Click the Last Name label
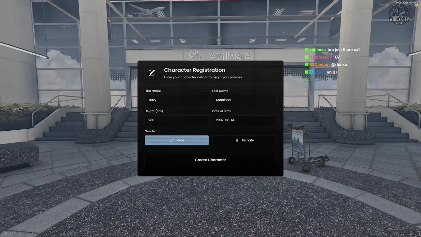The width and height of the screenshot is (421, 237). click(220, 91)
